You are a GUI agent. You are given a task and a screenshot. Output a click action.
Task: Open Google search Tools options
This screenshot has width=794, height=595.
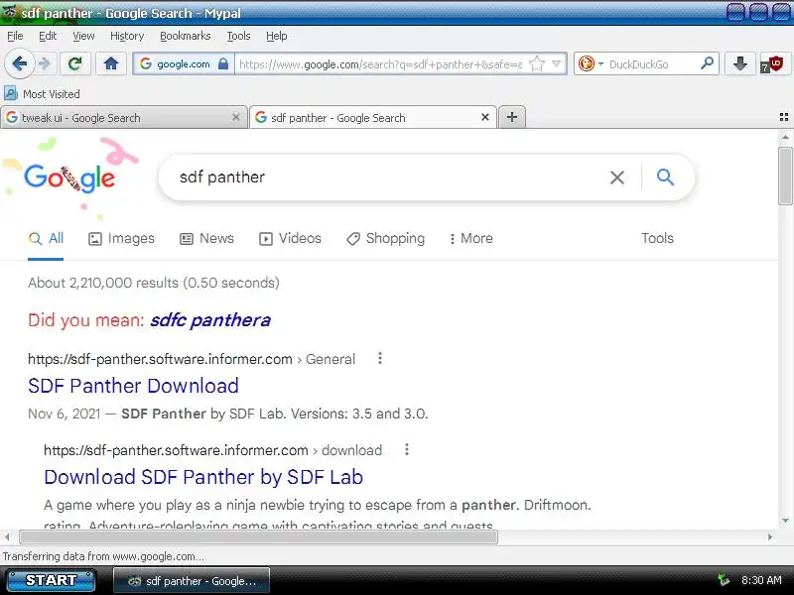(657, 238)
